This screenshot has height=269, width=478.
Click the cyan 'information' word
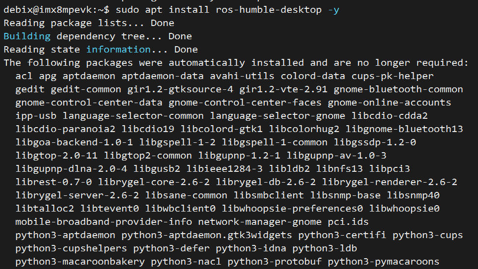pos(118,50)
